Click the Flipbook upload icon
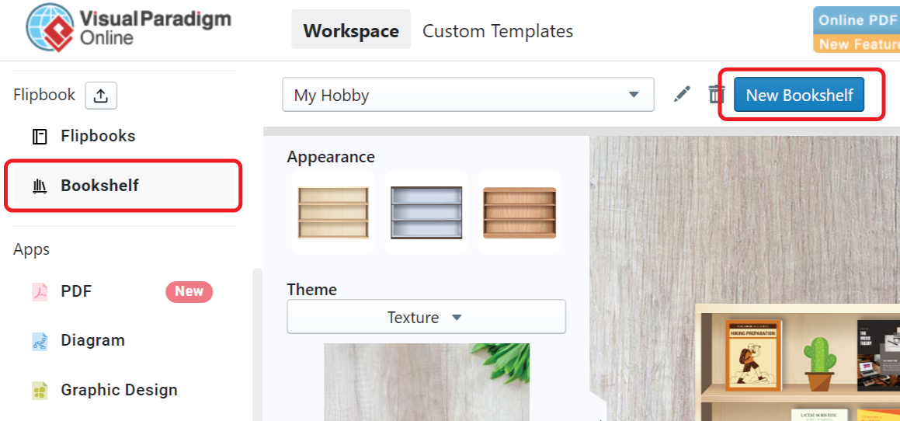The height and width of the screenshot is (421, 900). (x=100, y=96)
